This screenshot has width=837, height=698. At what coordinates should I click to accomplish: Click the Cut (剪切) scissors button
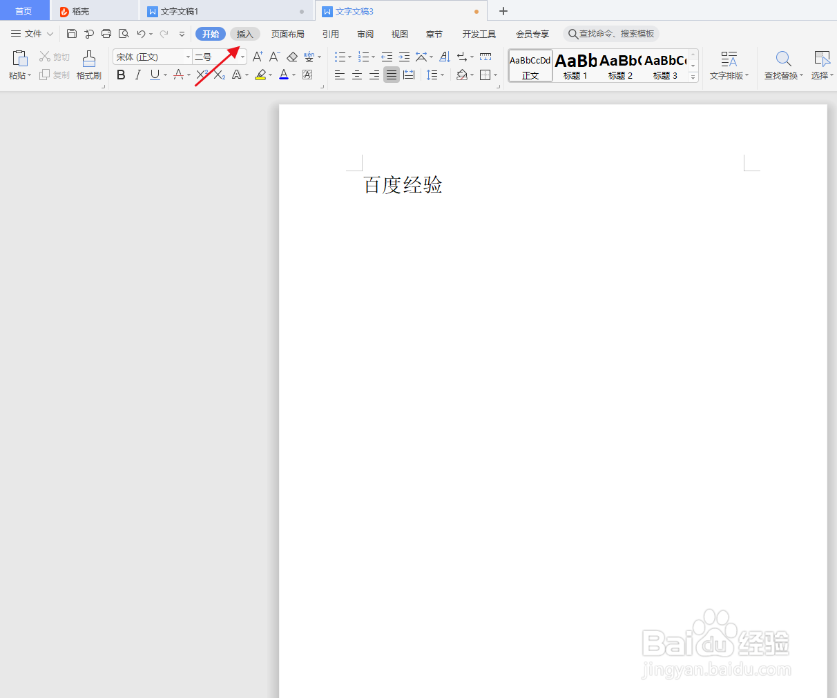point(55,57)
